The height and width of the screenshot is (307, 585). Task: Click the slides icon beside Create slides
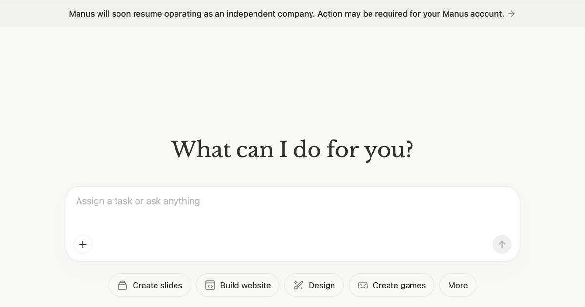click(123, 285)
